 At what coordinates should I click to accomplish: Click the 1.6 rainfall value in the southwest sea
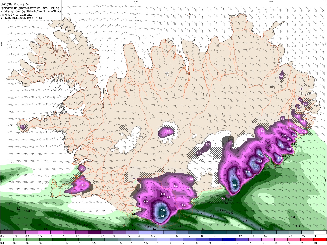tap(58, 215)
